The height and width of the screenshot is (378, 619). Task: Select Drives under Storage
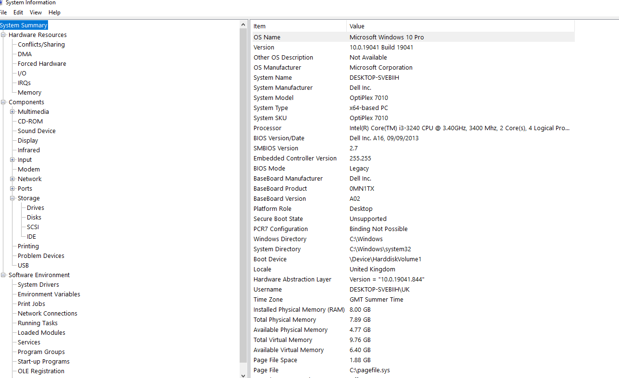pos(36,208)
